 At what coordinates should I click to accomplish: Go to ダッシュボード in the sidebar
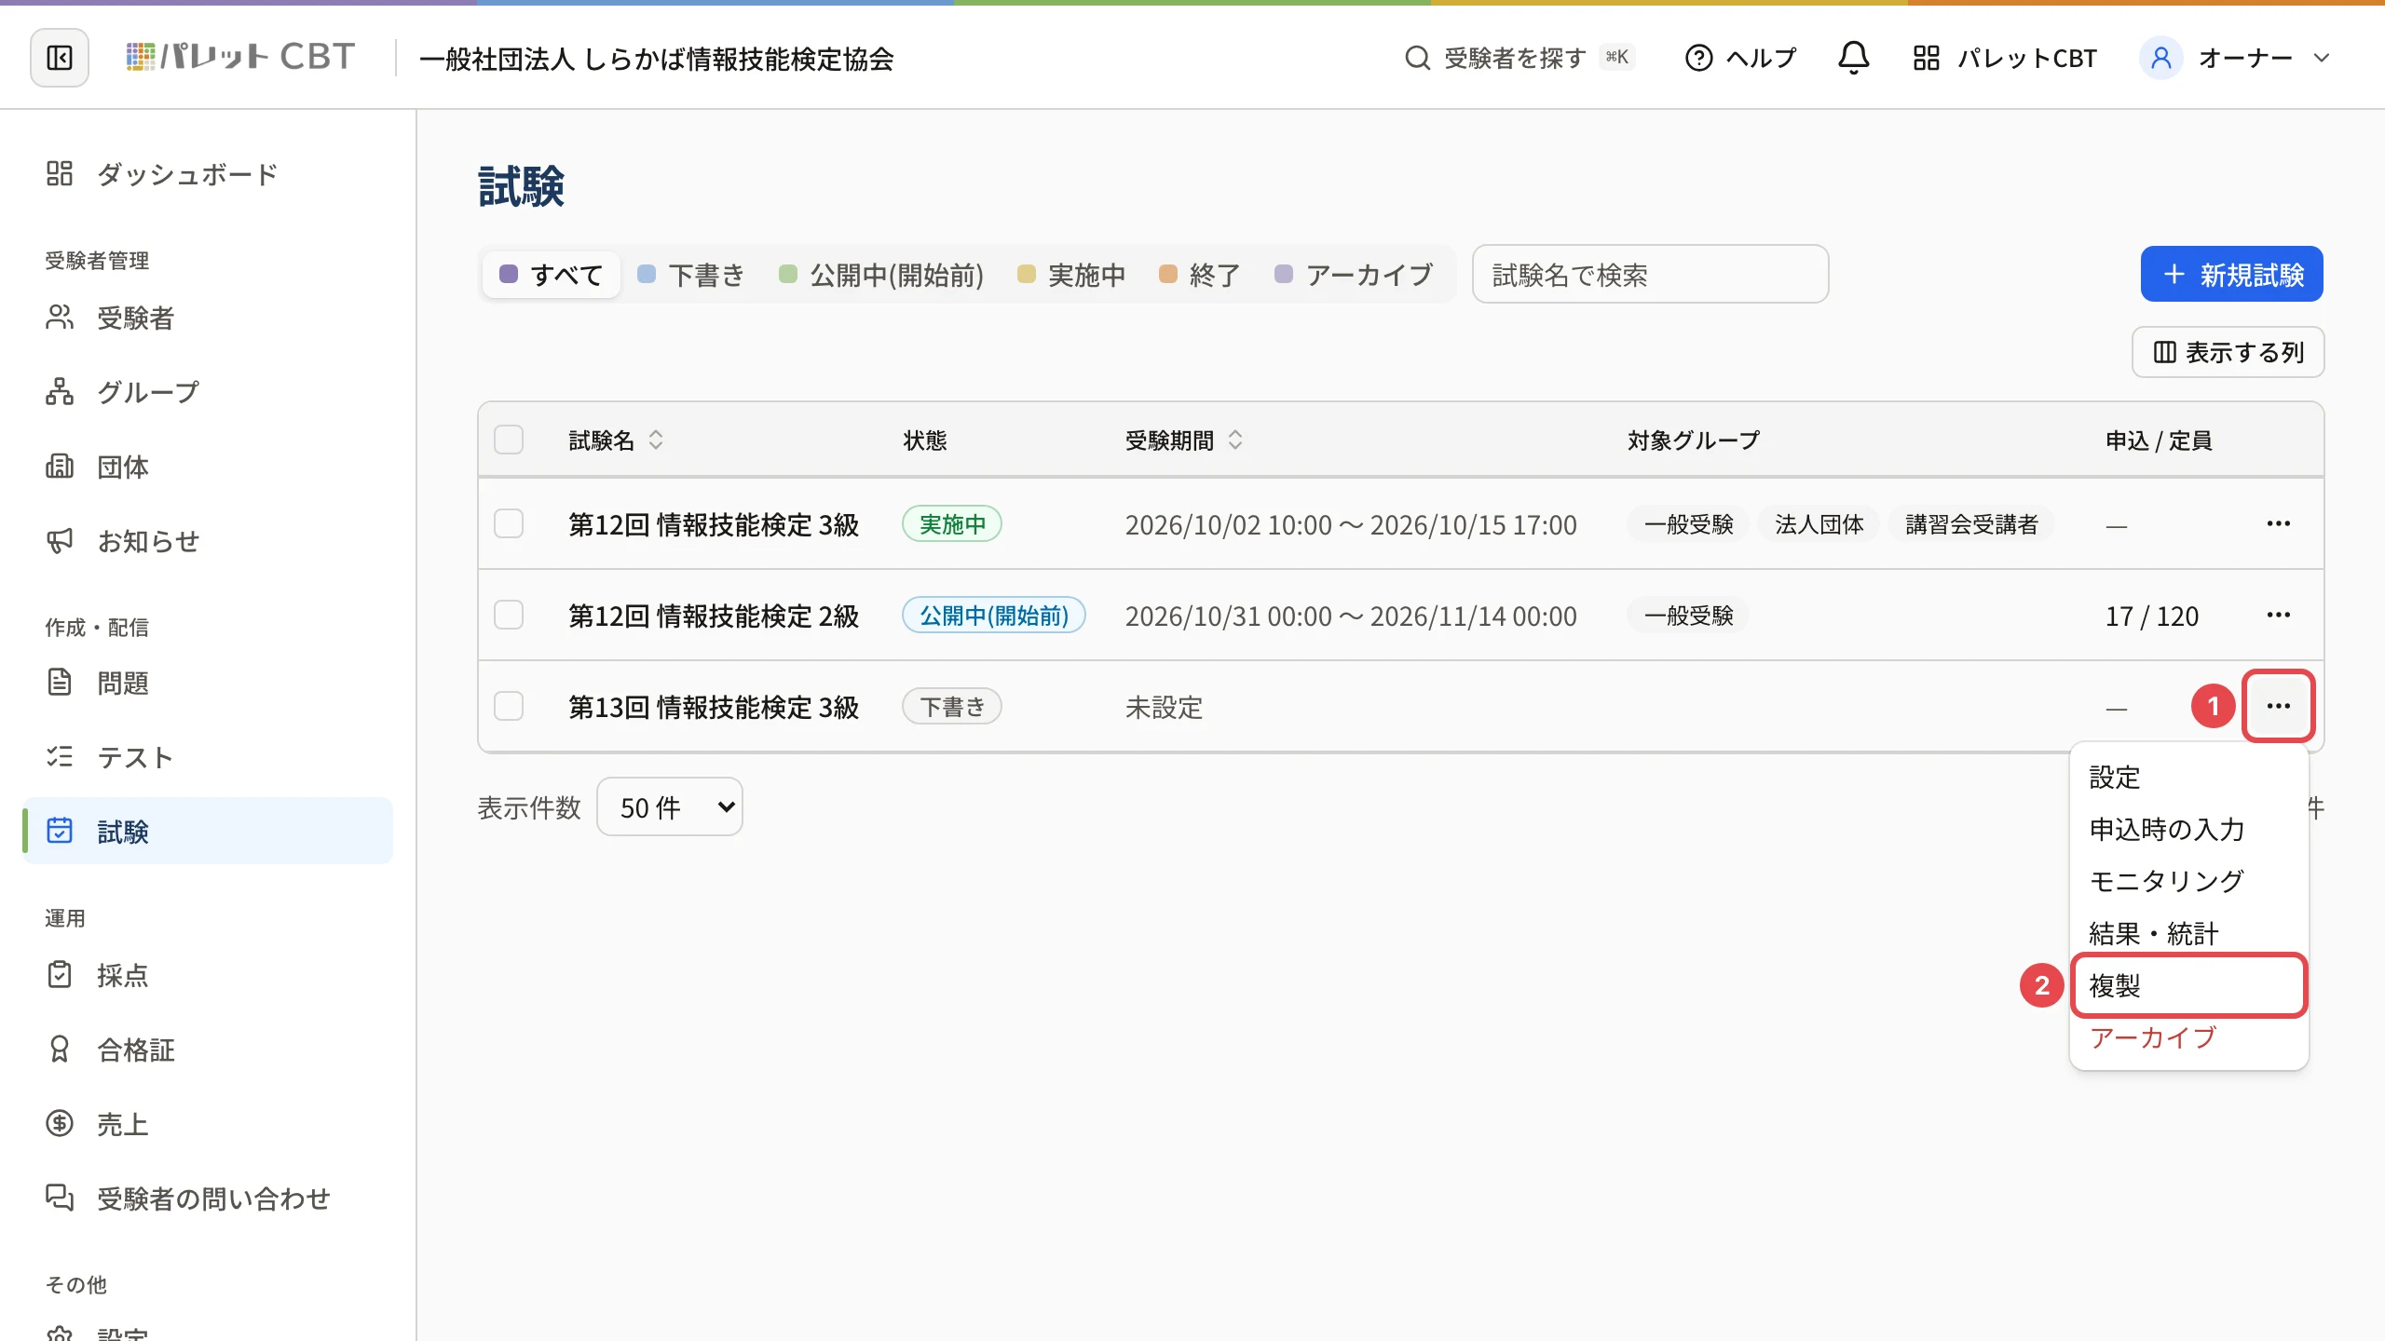209,174
